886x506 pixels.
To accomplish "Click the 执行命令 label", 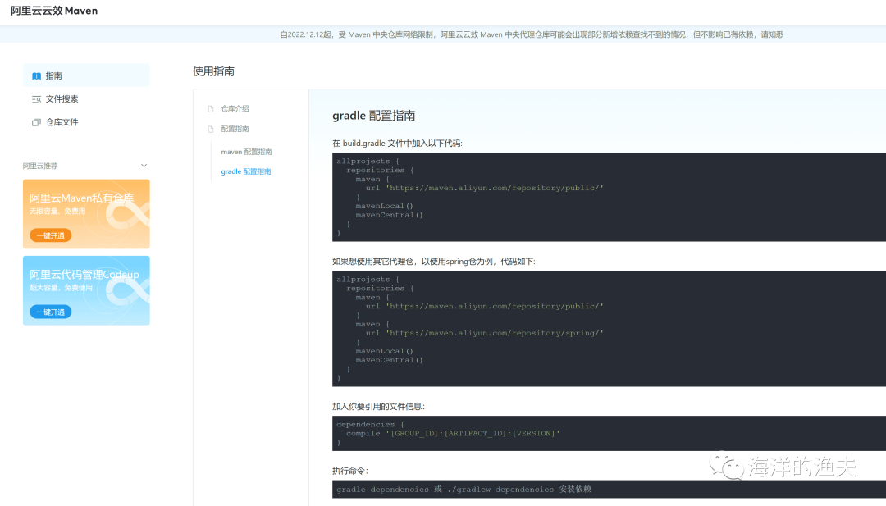I will coord(350,471).
